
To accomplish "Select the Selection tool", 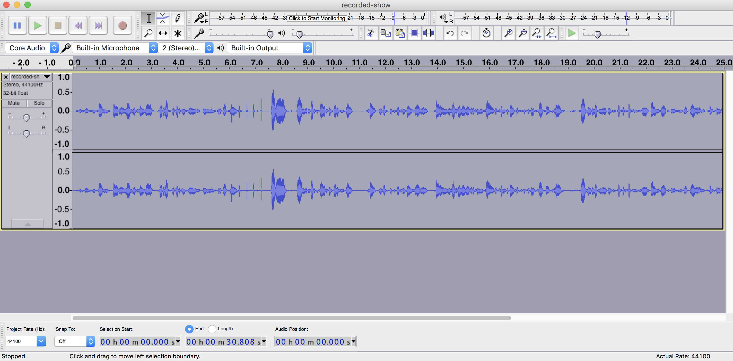I will tap(148, 18).
